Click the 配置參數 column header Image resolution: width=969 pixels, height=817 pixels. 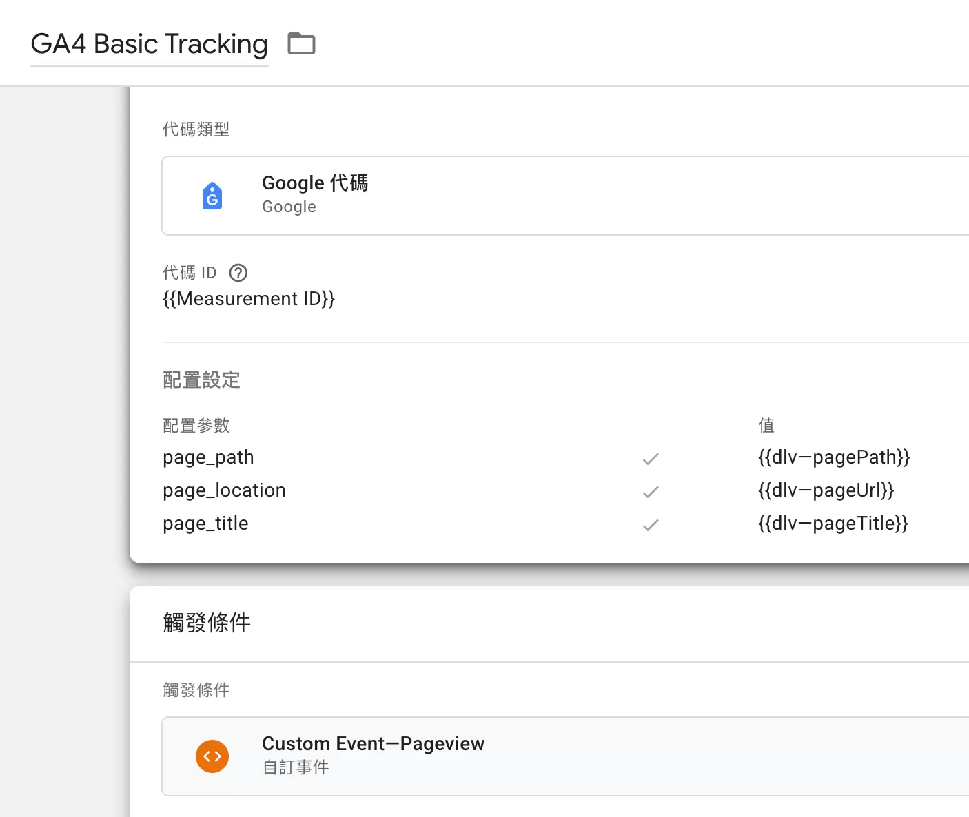196,426
